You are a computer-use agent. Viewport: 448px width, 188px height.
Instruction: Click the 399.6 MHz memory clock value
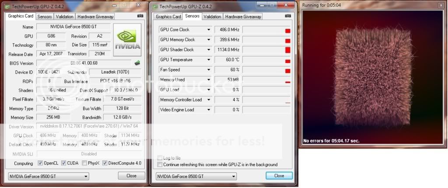[227, 40]
